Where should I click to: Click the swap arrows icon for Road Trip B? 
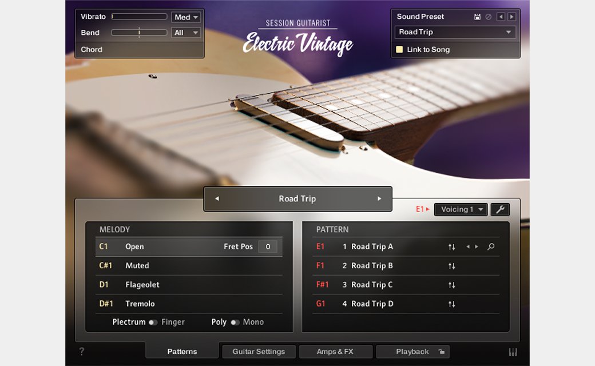(451, 266)
